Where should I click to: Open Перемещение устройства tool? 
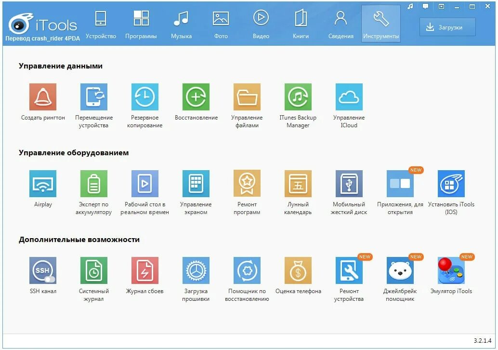tap(94, 97)
